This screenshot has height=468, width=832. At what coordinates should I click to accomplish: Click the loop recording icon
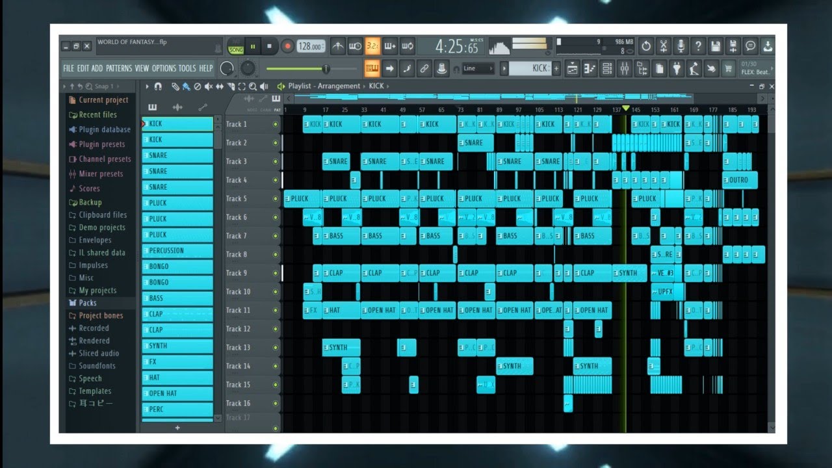[408, 47]
